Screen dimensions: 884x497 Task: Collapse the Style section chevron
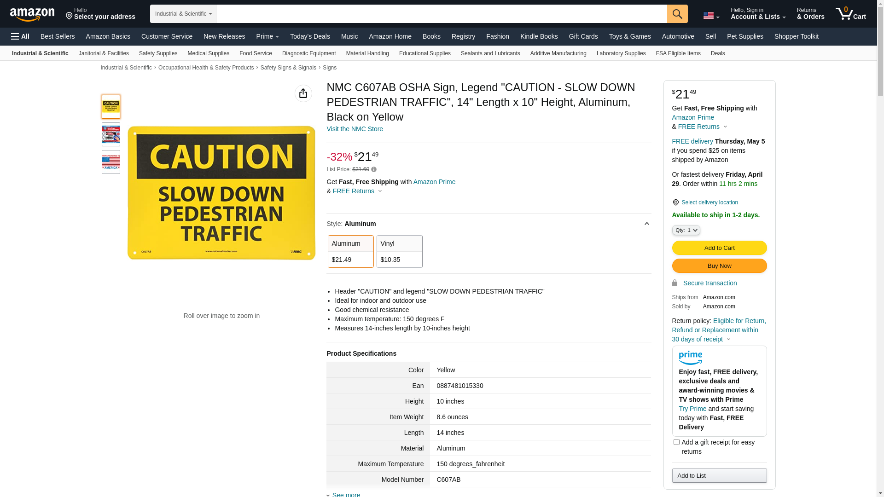(646, 224)
